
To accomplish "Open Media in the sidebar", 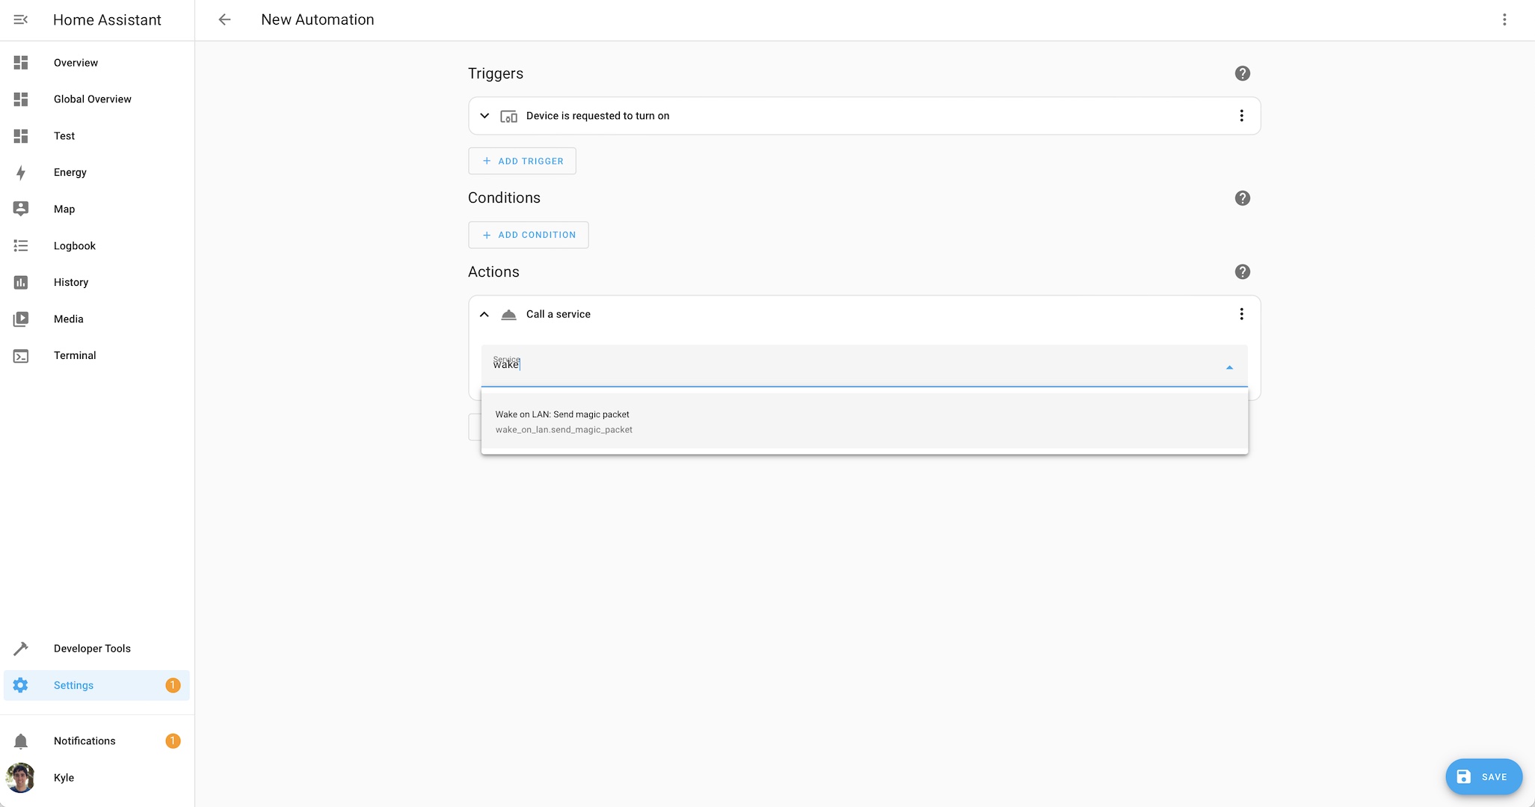I will tap(97, 319).
